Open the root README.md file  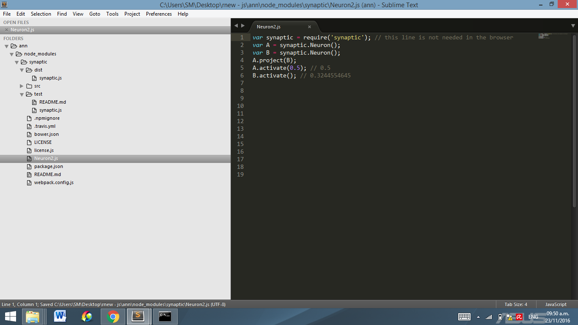click(47, 174)
